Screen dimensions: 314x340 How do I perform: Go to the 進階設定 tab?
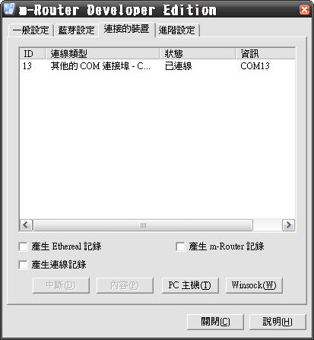[176, 30]
